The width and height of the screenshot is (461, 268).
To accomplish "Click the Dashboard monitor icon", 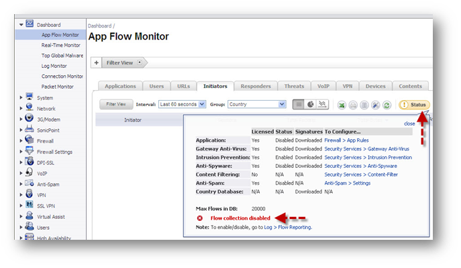I will pyautogui.click(x=30, y=24).
